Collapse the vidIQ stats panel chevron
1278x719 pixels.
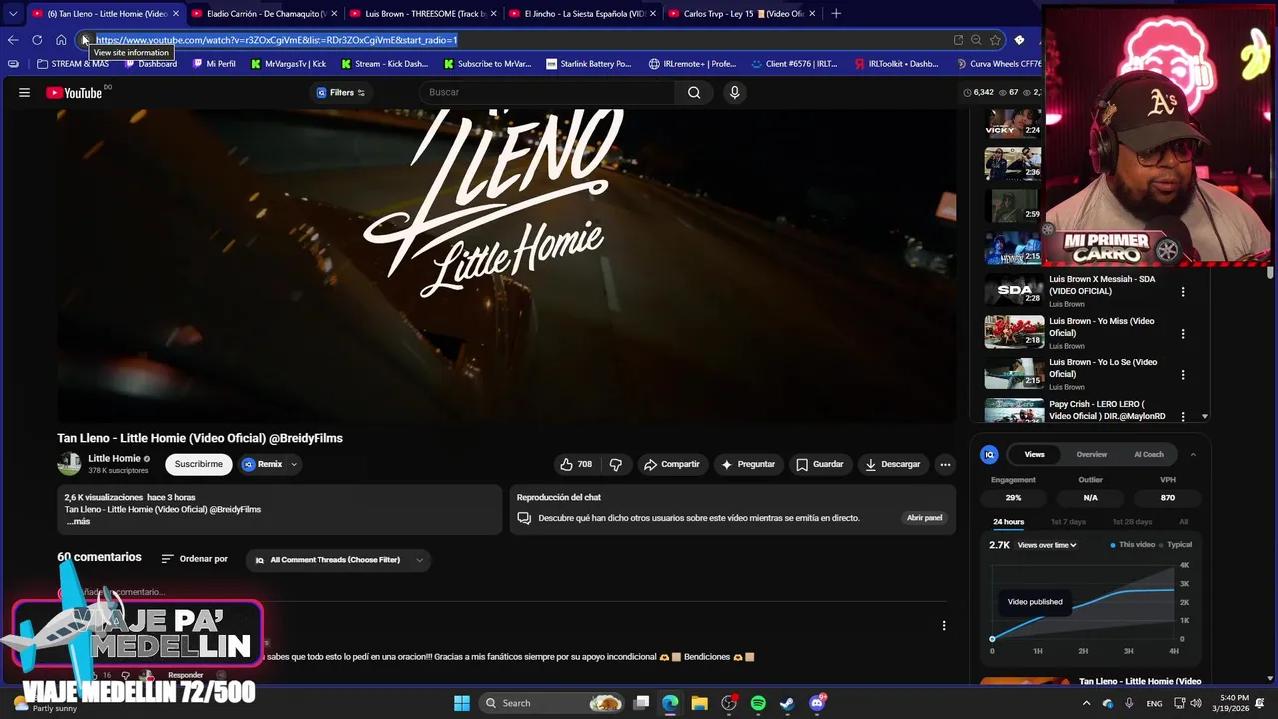(1193, 455)
